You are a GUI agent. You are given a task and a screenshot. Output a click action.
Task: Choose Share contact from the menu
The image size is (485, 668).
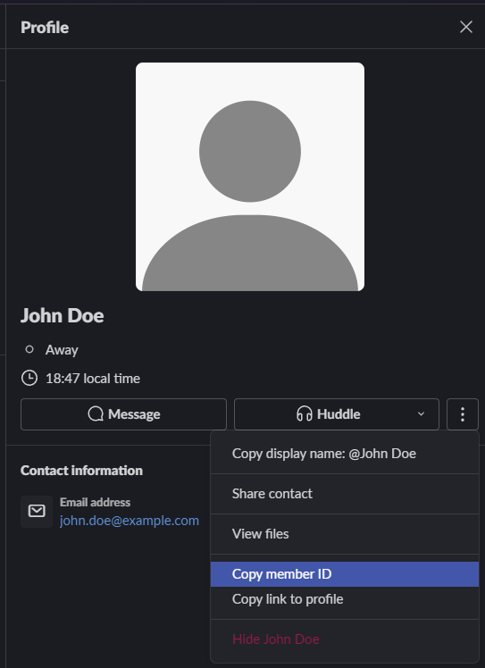click(345, 493)
